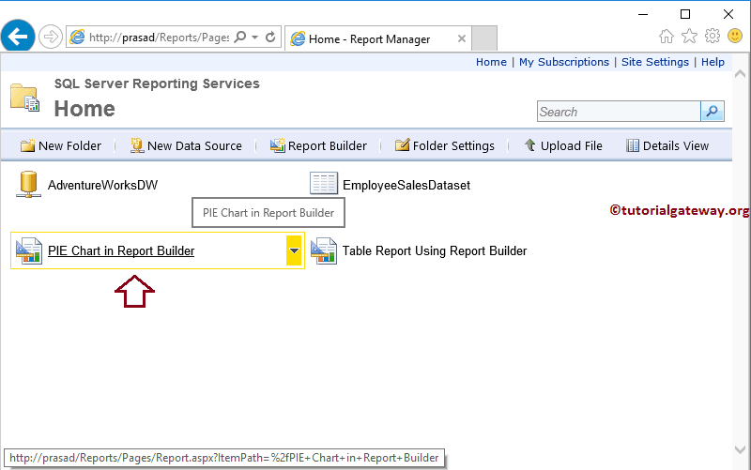
Task: Click the Upload File green arrow icon
Action: tap(529, 145)
